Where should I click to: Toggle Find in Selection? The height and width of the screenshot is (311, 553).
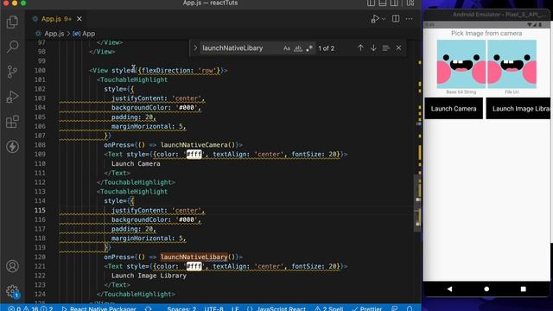coord(386,48)
